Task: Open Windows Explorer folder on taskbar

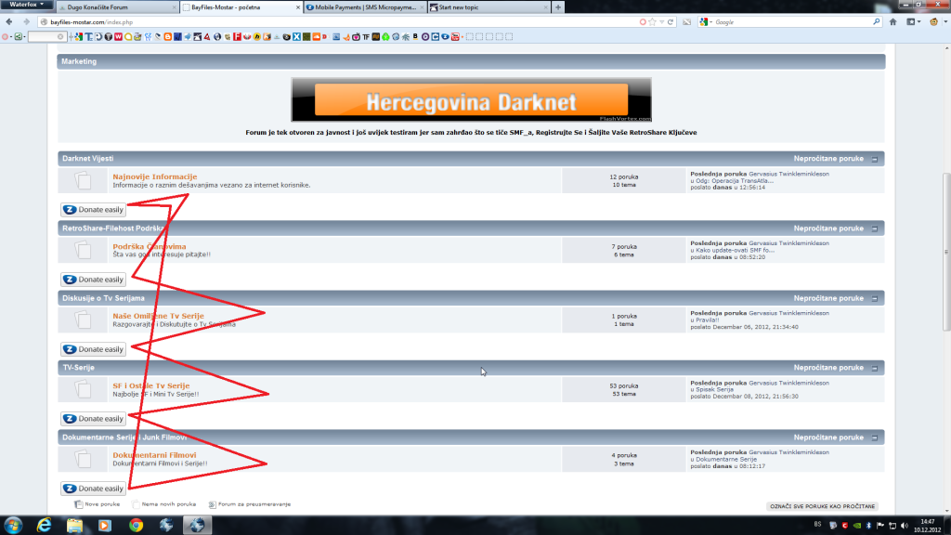Action: (74, 526)
